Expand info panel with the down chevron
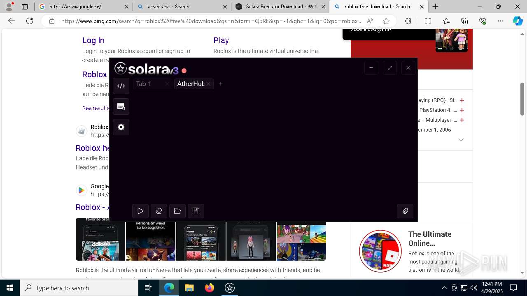527x296 pixels. point(461,140)
